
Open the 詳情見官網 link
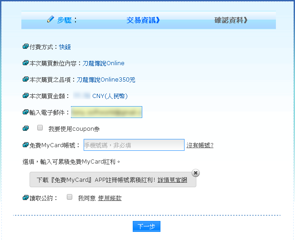coord(172,180)
